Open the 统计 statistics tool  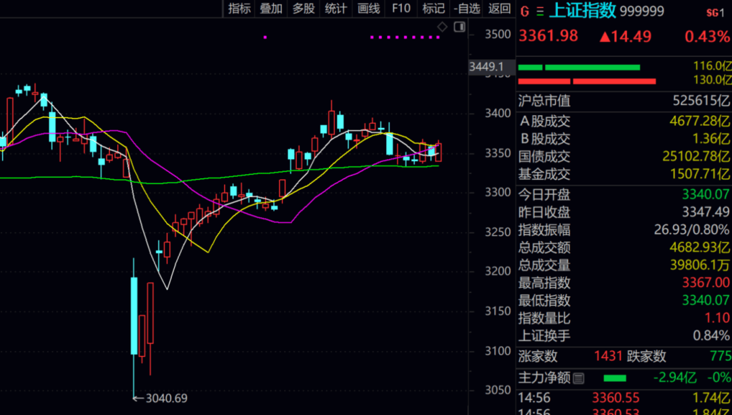(335, 8)
